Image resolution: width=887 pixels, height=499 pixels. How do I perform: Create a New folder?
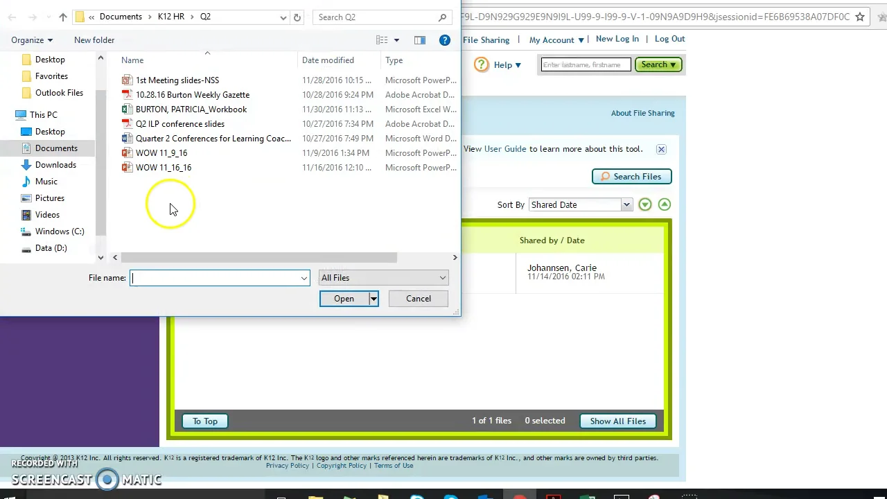[94, 40]
